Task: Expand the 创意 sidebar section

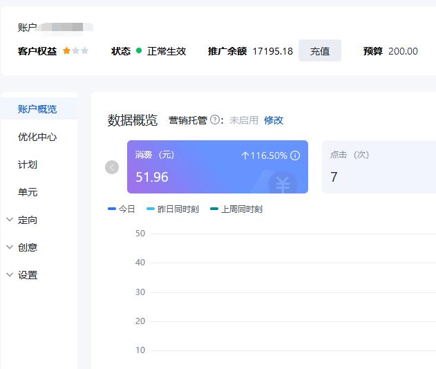Action: tap(28, 247)
